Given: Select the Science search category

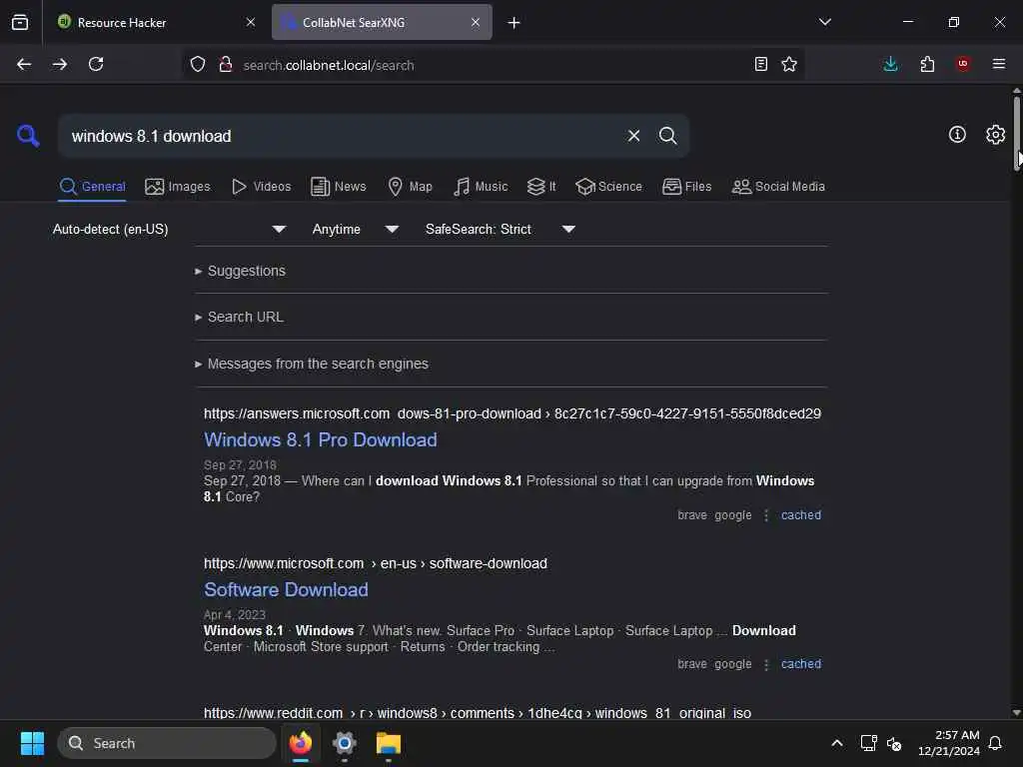Looking at the screenshot, I should 609,187.
